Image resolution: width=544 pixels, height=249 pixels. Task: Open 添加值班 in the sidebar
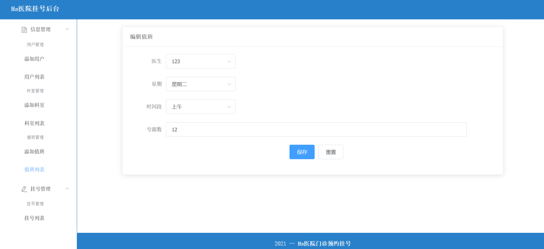[x=34, y=151]
